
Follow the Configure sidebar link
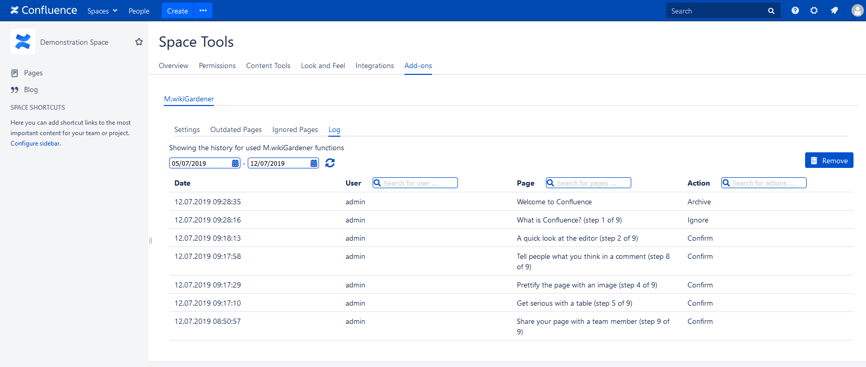point(35,143)
